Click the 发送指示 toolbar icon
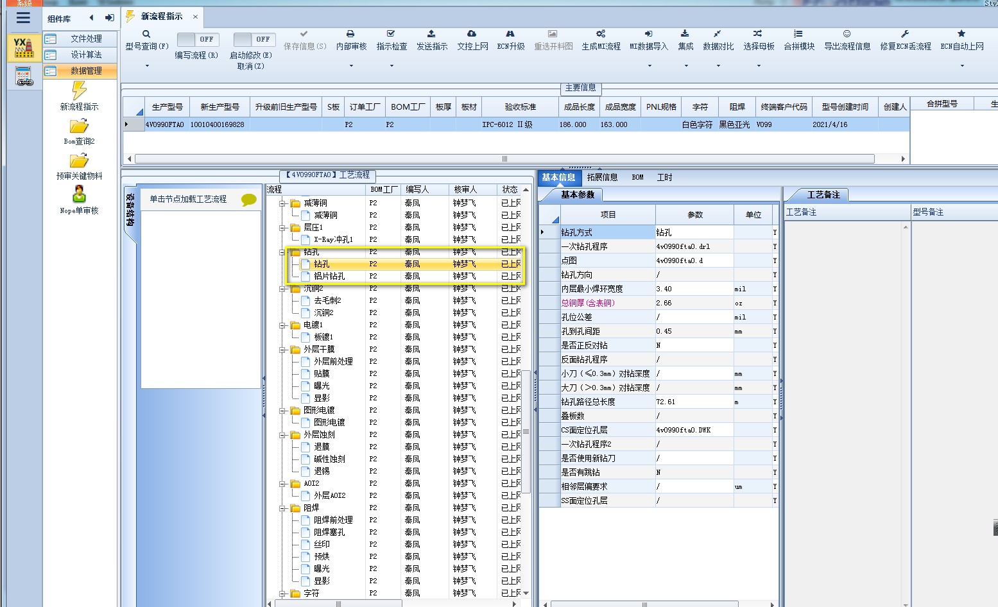The height and width of the screenshot is (607, 998). coord(431,34)
